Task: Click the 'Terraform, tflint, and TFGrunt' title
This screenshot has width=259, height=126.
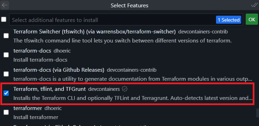Action: pyautogui.click(x=50, y=89)
